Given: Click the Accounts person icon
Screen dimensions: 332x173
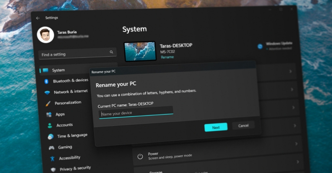Looking at the screenshot, I should pyautogui.click(x=50, y=126).
